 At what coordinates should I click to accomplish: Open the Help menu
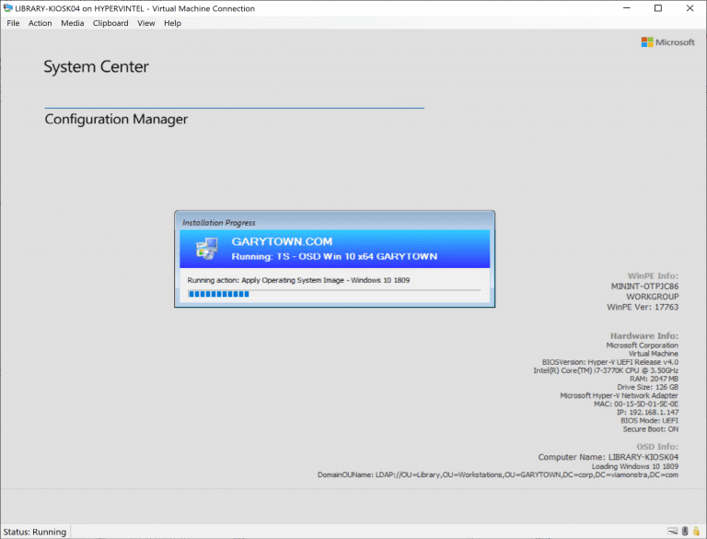click(x=173, y=23)
